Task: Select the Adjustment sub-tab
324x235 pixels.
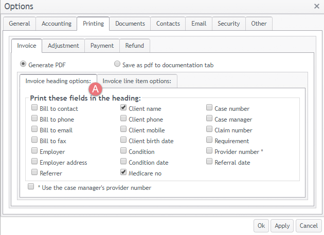Action: [63, 46]
